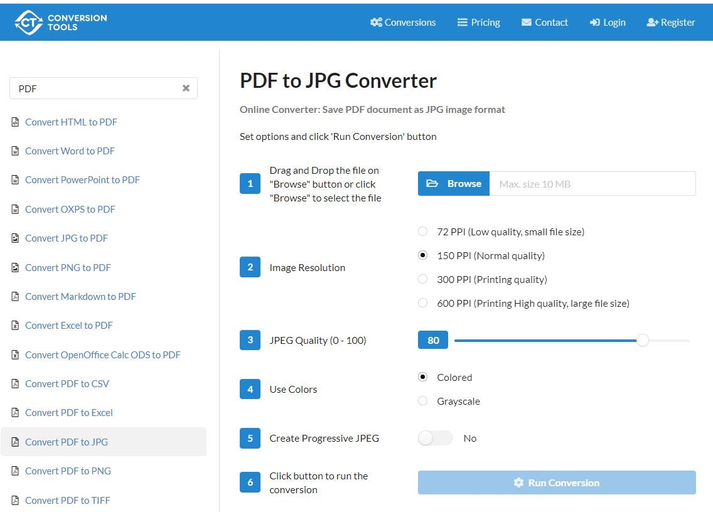Click the folder icon on the Browse button

(x=434, y=183)
